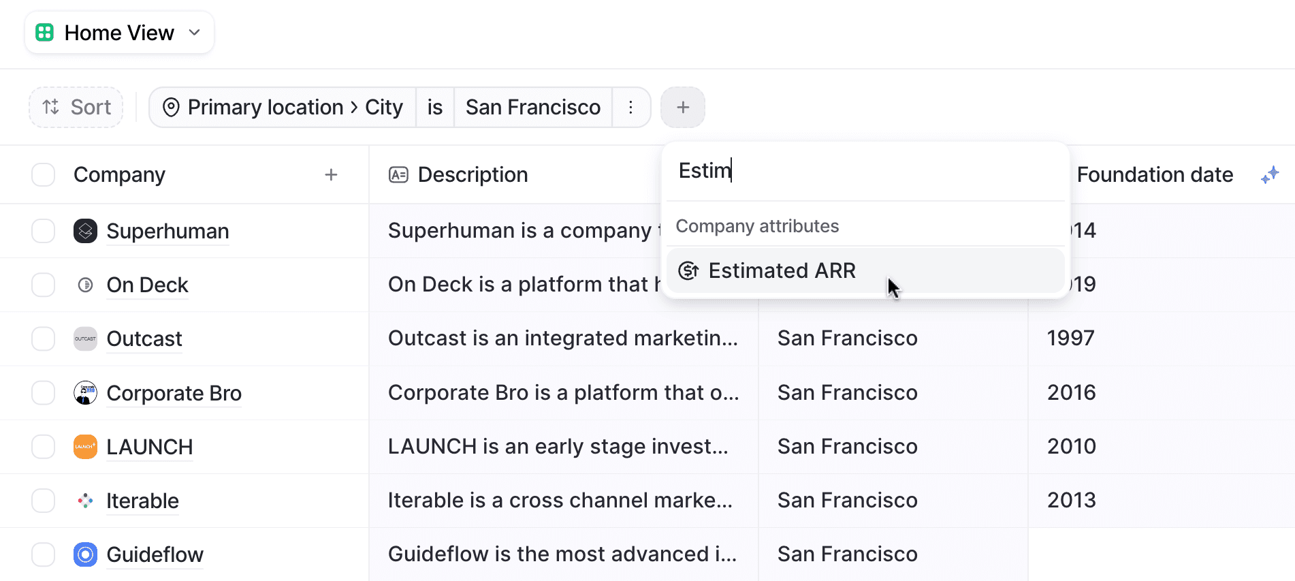The height and width of the screenshot is (581, 1295).
Task: Click the plus button to add filter
Action: click(x=683, y=107)
